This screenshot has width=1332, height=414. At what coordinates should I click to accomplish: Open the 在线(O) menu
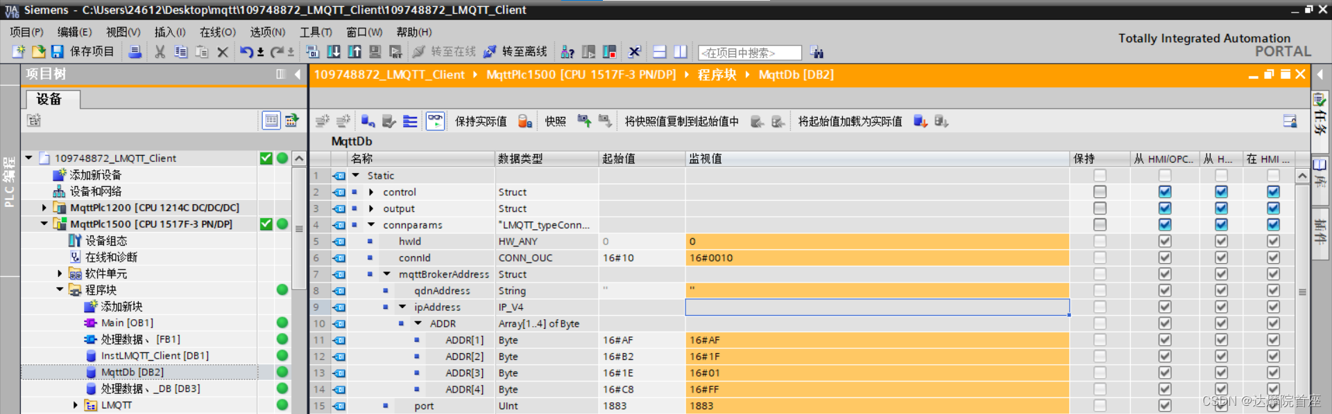[x=218, y=32]
